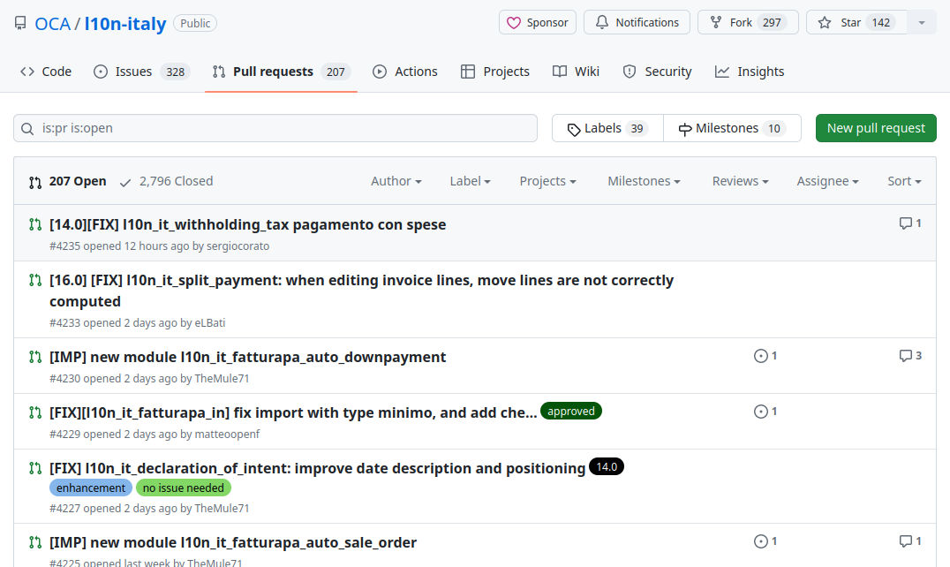Viewport: 950px width, 567px height.
Task: Click the Labels tag icon
Action: [573, 129]
